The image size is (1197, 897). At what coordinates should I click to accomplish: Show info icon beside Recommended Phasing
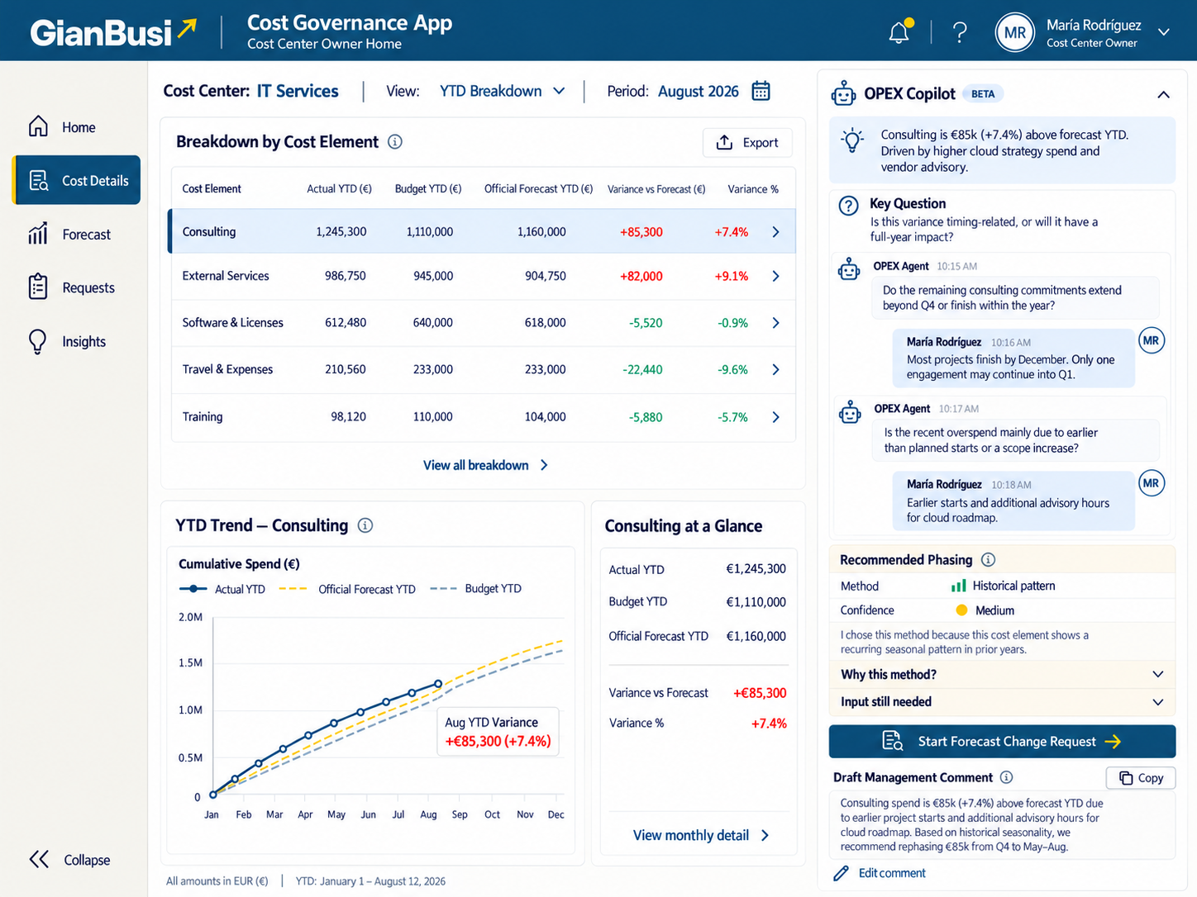pyautogui.click(x=988, y=560)
